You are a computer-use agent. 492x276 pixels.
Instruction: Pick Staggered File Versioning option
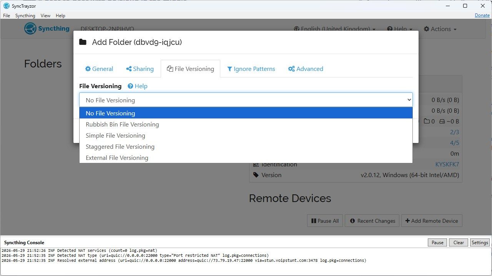pos(246,146)
